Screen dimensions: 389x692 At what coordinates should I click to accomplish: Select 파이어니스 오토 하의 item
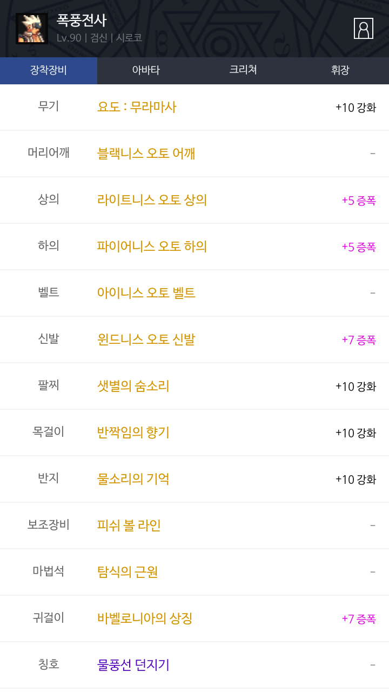point(152,247)
